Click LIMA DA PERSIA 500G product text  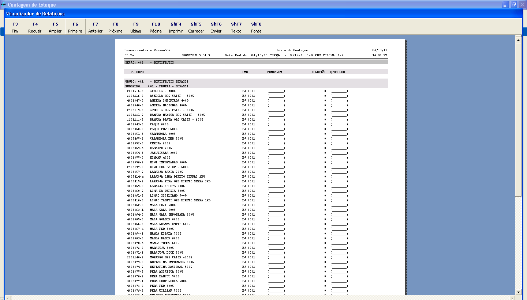tap(167, 191)
